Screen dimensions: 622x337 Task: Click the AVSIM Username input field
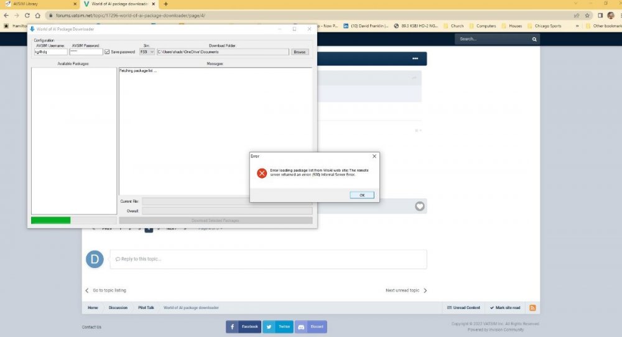[x=50, y=52]
